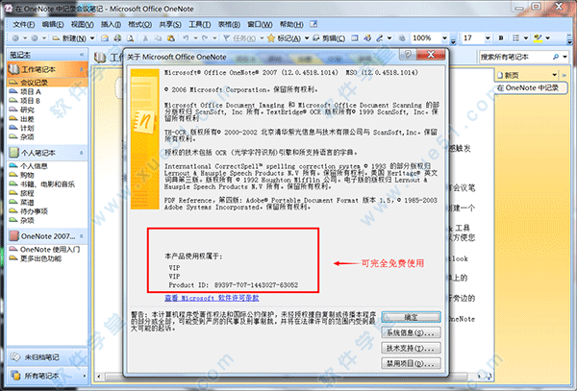Click the 新建(N) toolbar button

point(69,38)
